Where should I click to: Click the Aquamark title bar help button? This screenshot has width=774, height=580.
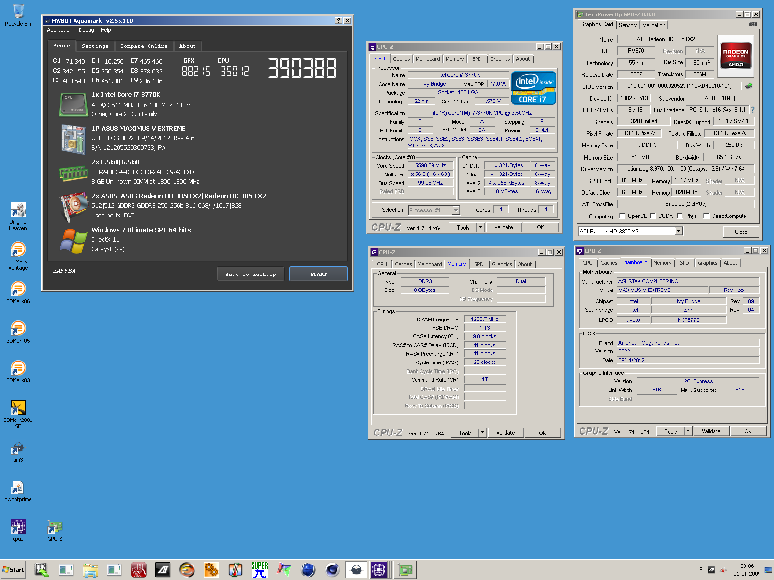click(339, 20)
